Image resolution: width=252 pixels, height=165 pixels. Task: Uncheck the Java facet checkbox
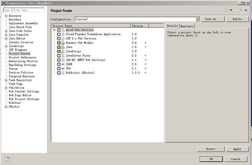click(59, 47)
